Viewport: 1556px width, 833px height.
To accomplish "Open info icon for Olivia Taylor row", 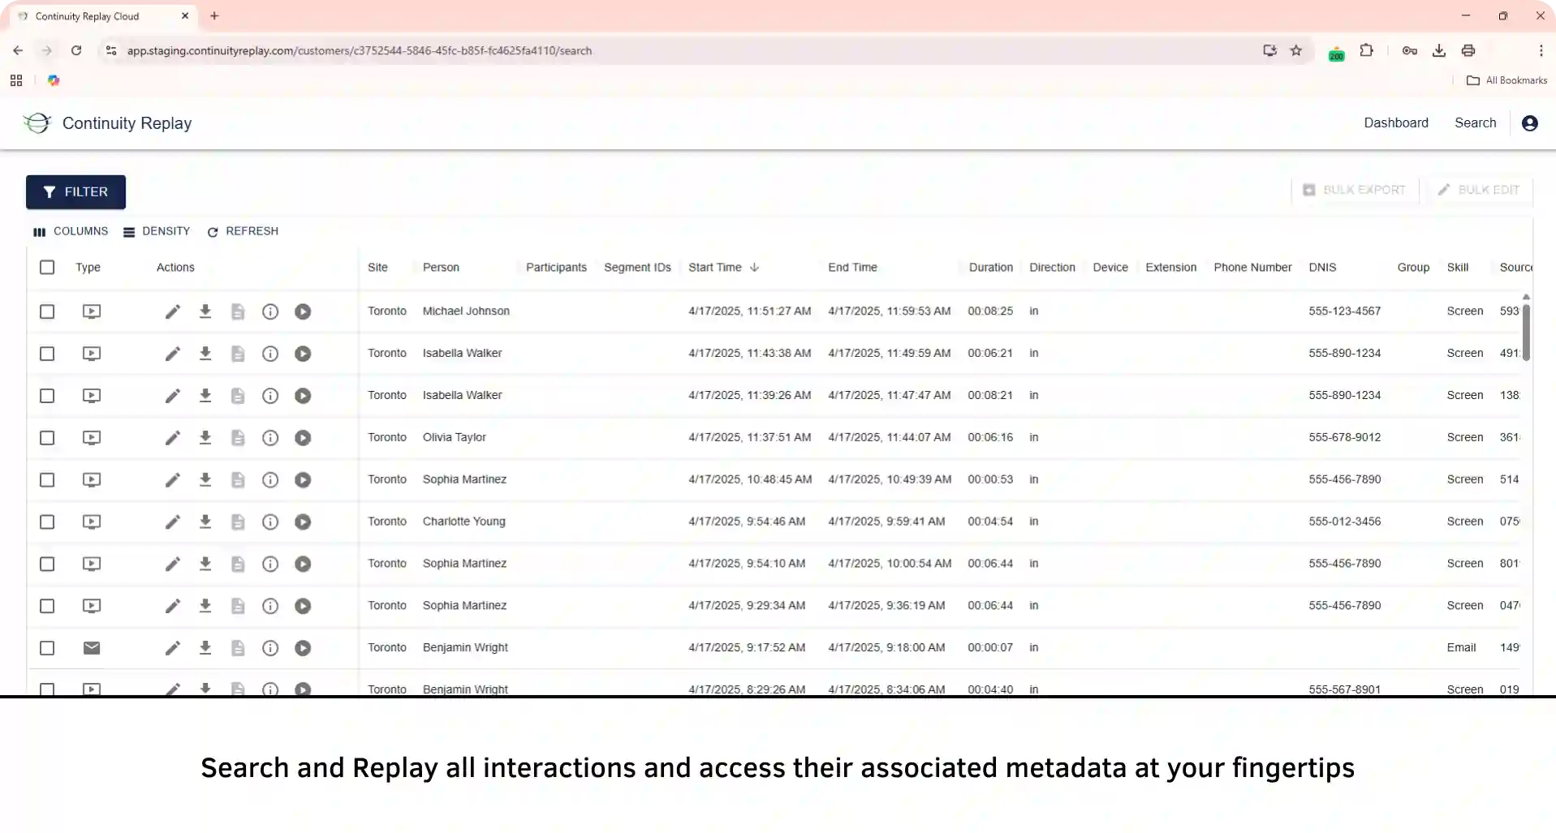I will click(270, 438).
